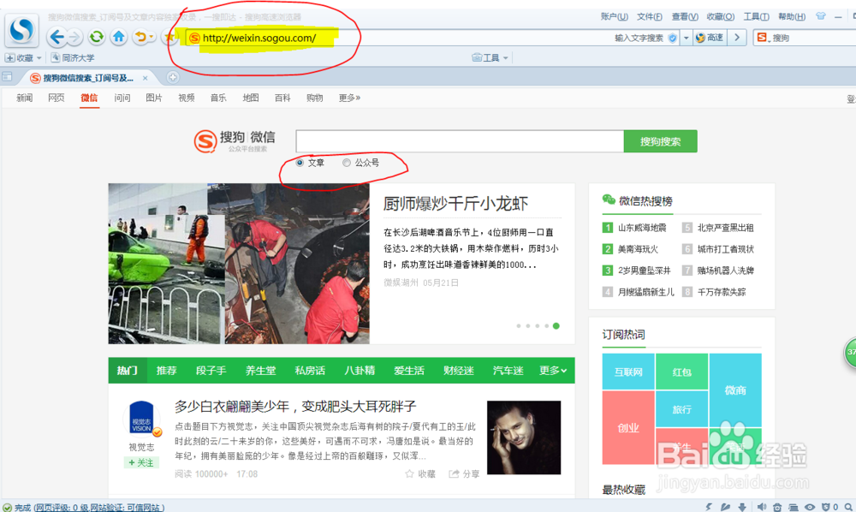Go back with the back arrow
Image resolution: width=856 pixels, height=512 pixels.
pos(56,37)
